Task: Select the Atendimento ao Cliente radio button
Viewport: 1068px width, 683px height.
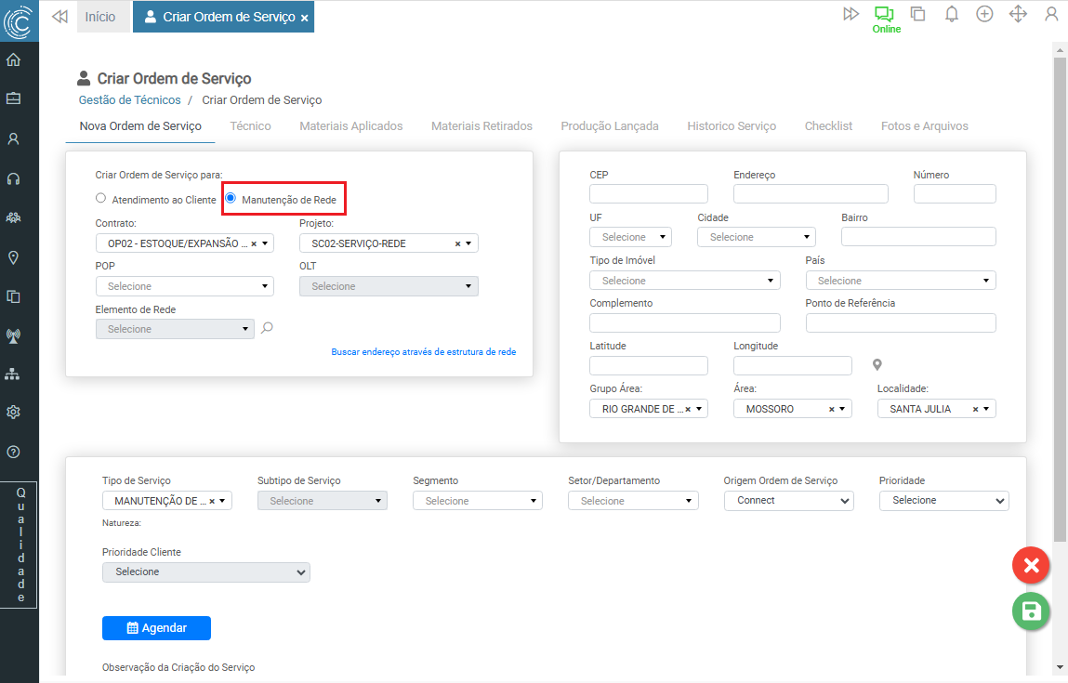Action: click(101, 198)
